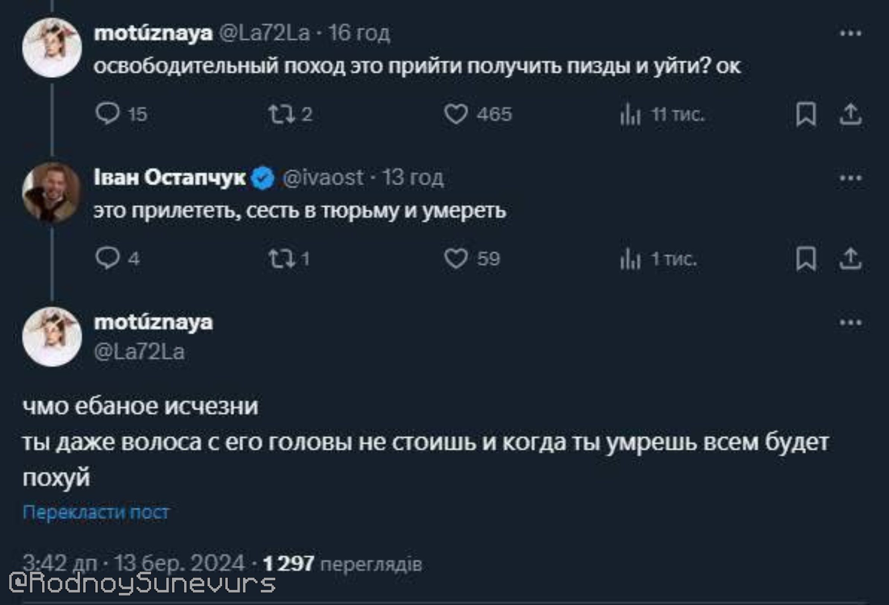Share motúznaya's first tweet
The image size is (889, 605).
tap(850, 114)
